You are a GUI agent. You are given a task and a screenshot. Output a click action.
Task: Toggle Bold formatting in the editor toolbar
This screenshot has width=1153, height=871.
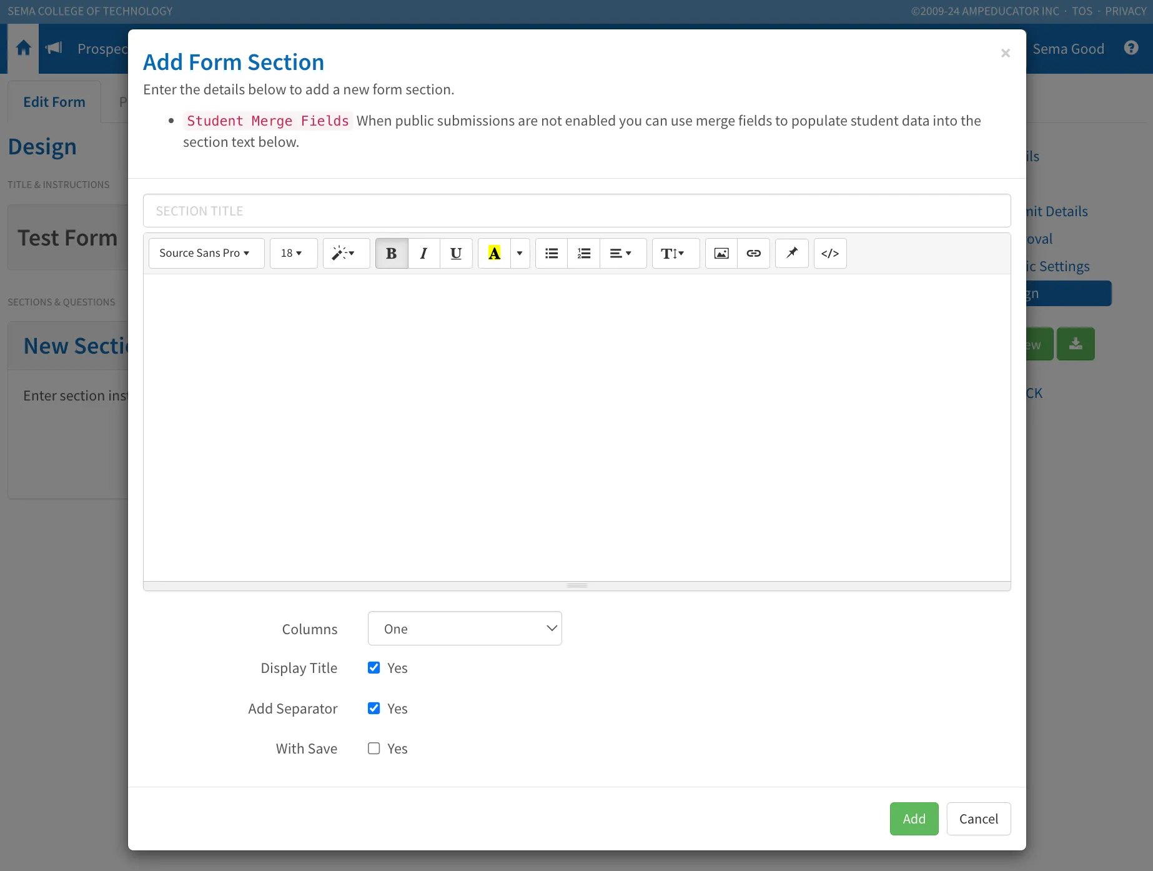pos(392,253)
